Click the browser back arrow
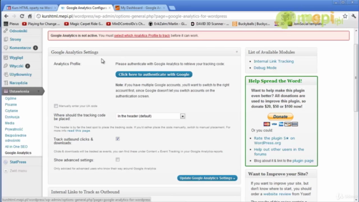The height and width of the screenshot is (202, 359). pos(6,16)
